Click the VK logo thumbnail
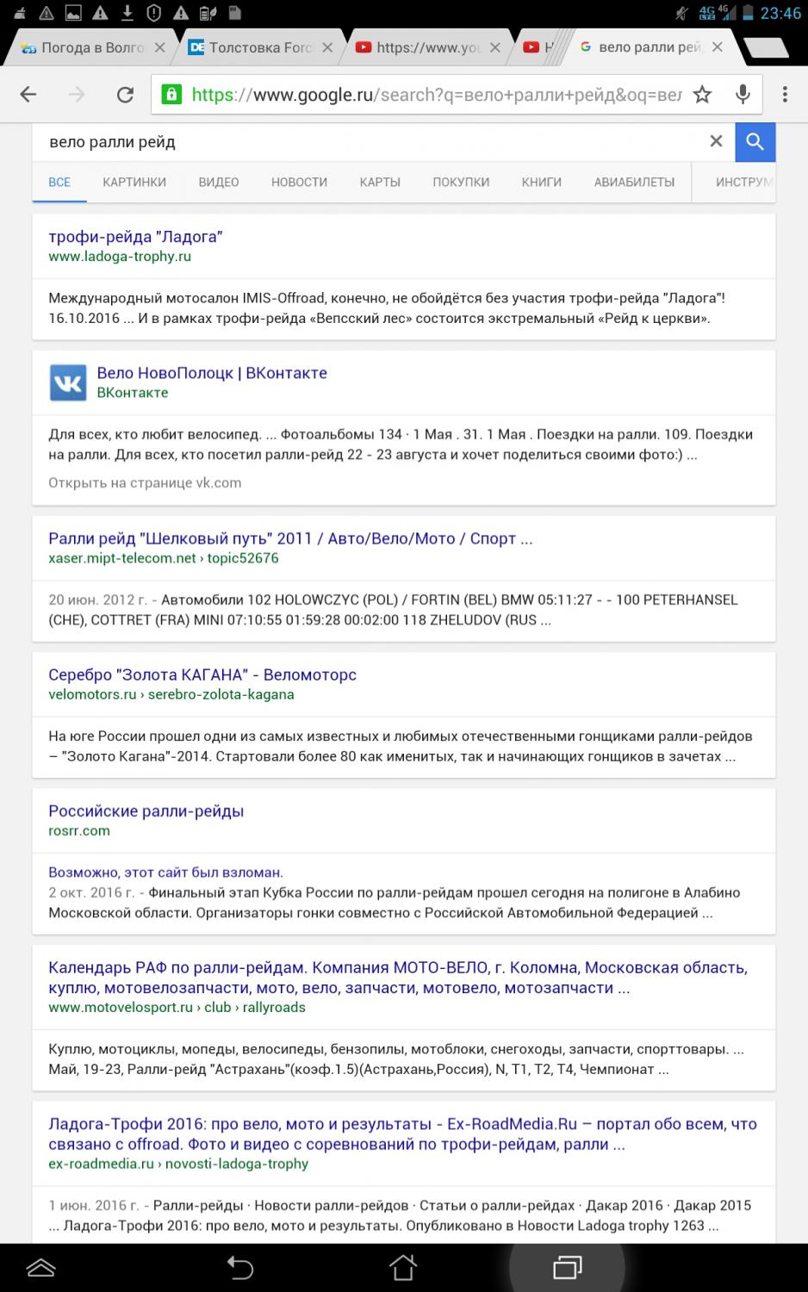 pyautogui.click(x=68, y=382)
